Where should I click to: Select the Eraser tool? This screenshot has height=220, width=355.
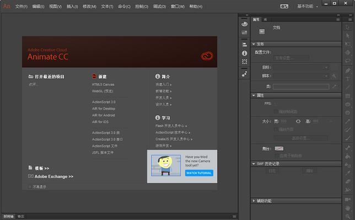pos(348,182)
